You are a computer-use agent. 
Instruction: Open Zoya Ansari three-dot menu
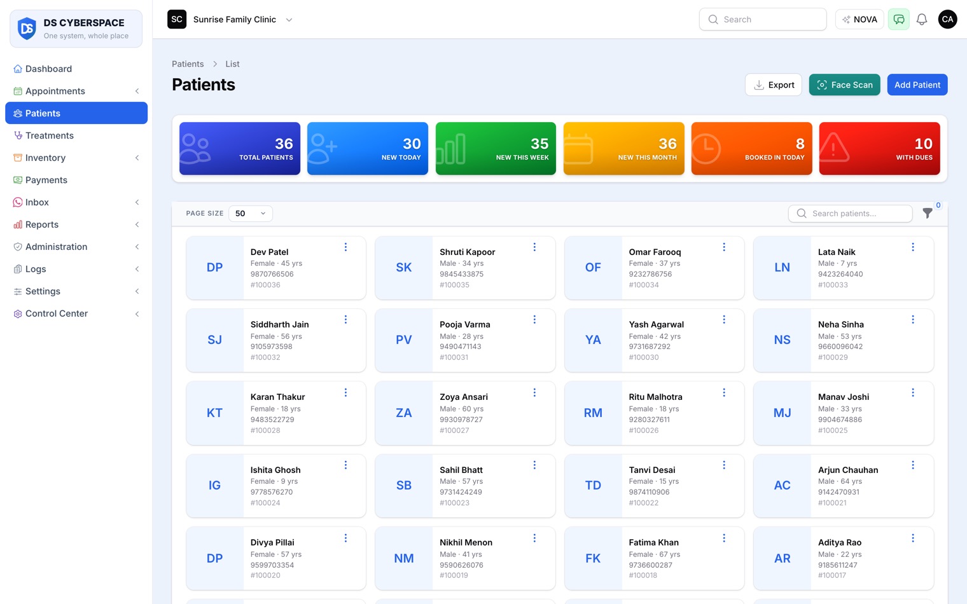click(534, 393)
